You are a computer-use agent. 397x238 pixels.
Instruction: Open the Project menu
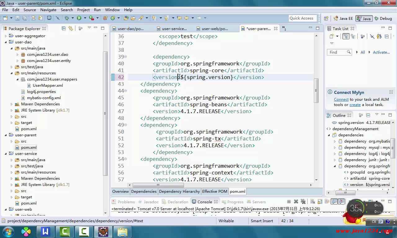pos(83,10)
